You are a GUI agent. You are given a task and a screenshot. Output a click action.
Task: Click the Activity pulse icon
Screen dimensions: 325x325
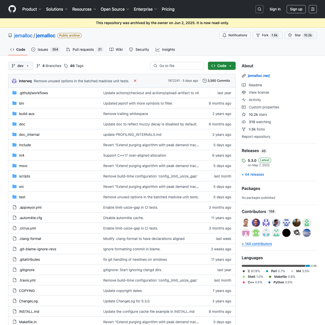click(x=244, y=100)
